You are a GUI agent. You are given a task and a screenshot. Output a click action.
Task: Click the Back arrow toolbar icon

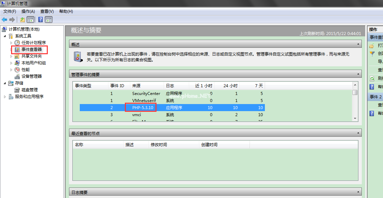(x=4, y=20)
